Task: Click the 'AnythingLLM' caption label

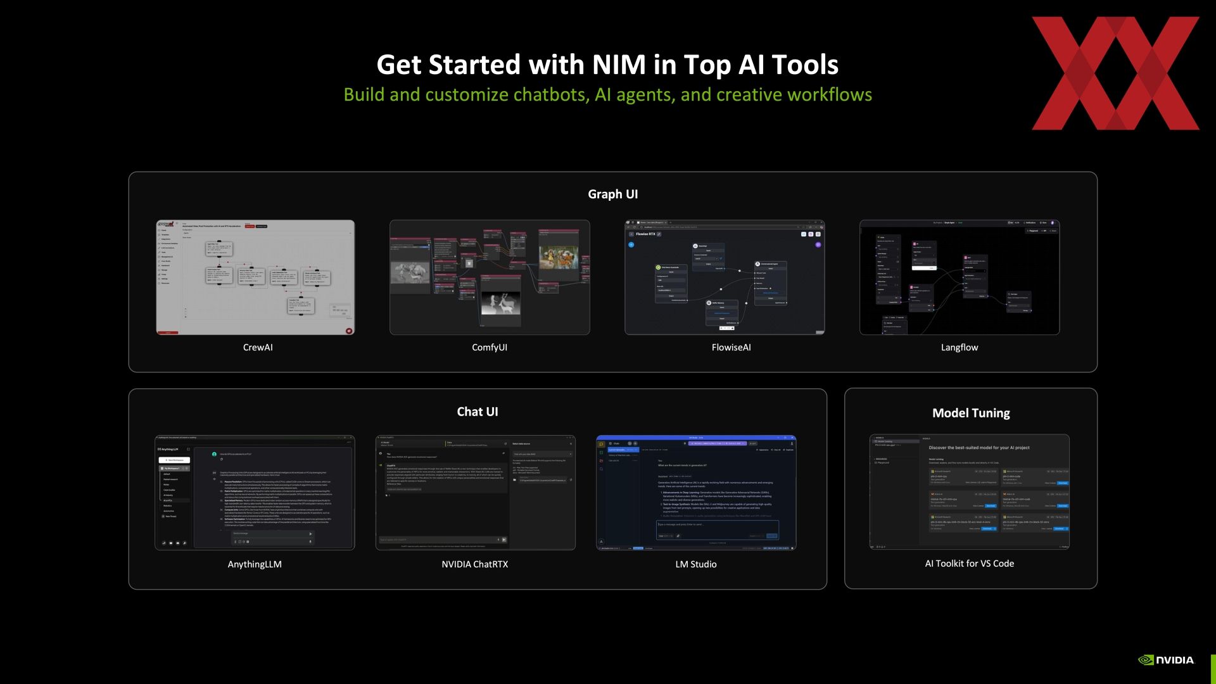Action: pyautogui.click(x=255, y=564)
